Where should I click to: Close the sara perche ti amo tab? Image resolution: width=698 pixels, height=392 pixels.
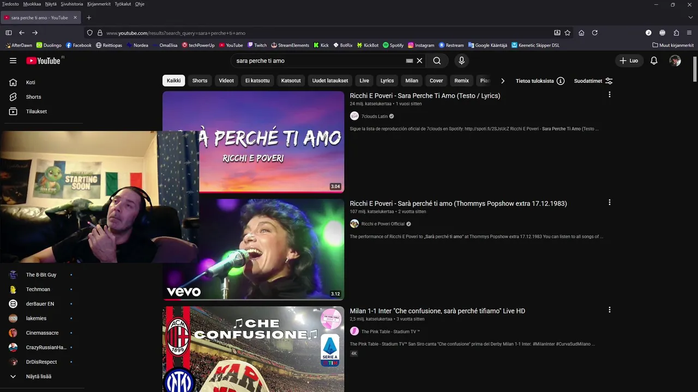[75, 17]
